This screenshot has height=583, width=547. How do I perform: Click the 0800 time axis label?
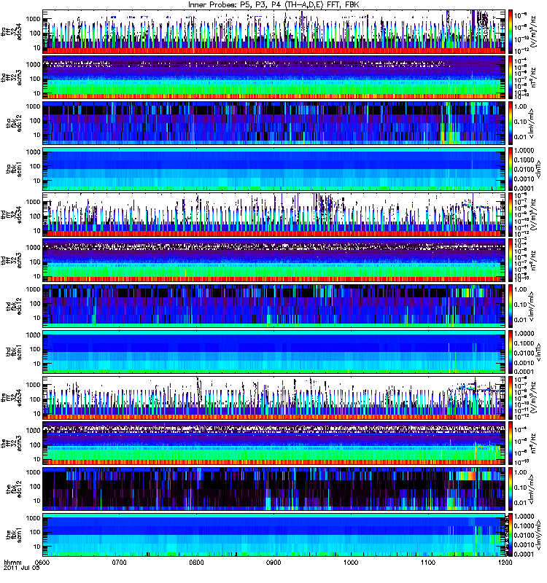click(x=196, y=562)
